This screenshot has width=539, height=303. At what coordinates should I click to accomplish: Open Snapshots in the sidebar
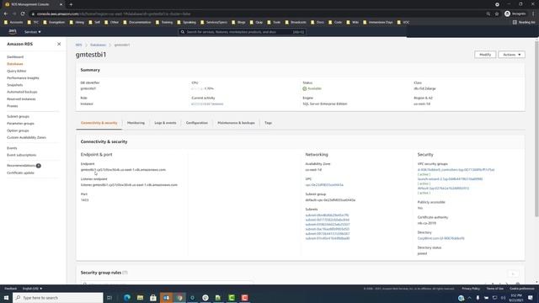(15, 85)
